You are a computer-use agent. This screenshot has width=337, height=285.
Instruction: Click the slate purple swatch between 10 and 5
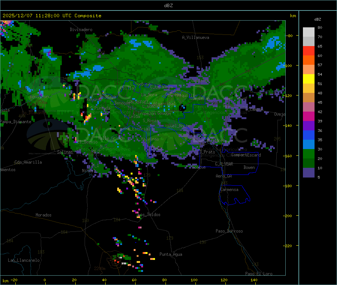[x=309, y=173]
